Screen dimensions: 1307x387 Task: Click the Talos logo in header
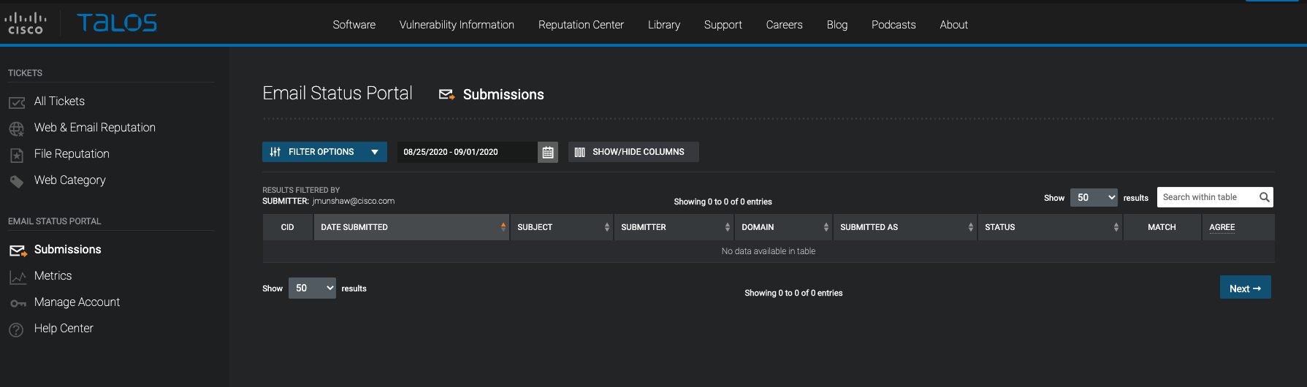click(117, 23)
